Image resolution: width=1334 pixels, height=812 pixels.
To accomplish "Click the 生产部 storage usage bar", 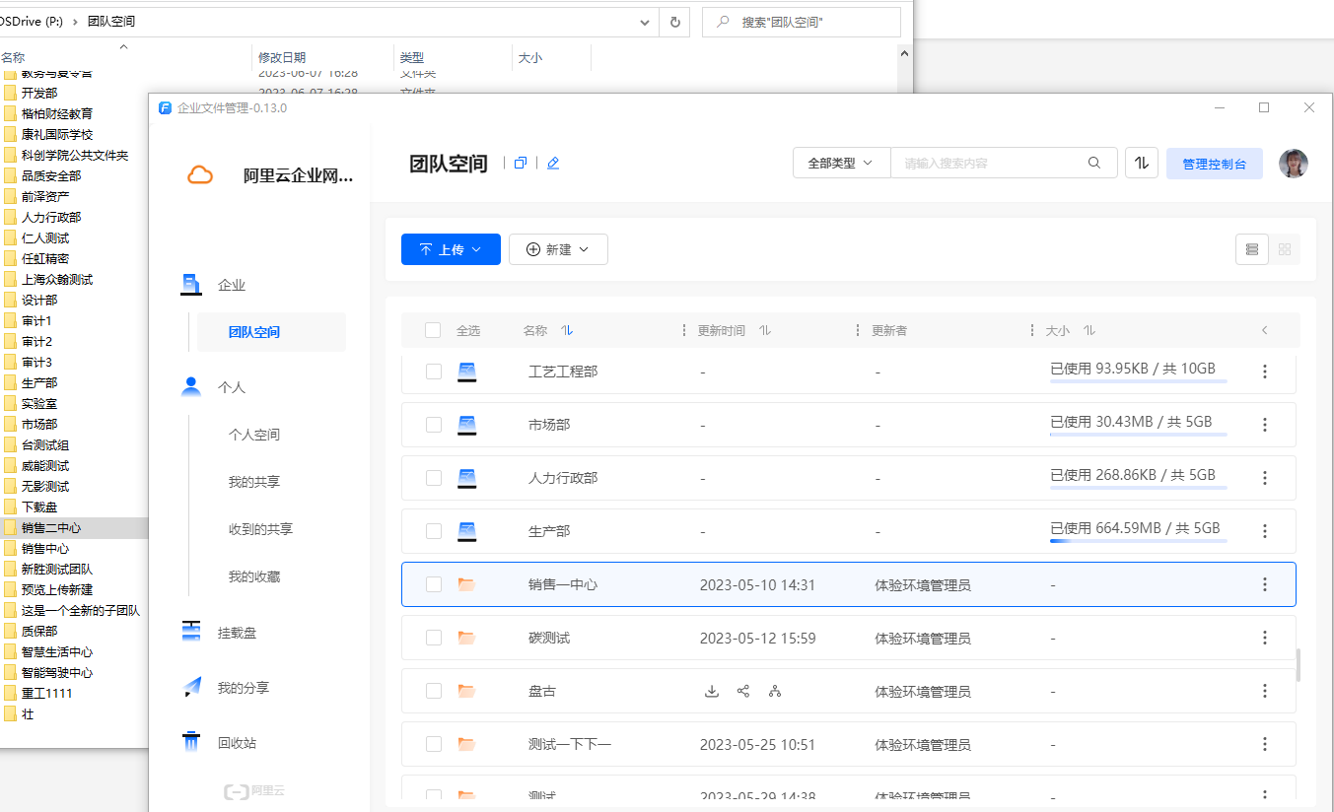I will (1139, 540).
